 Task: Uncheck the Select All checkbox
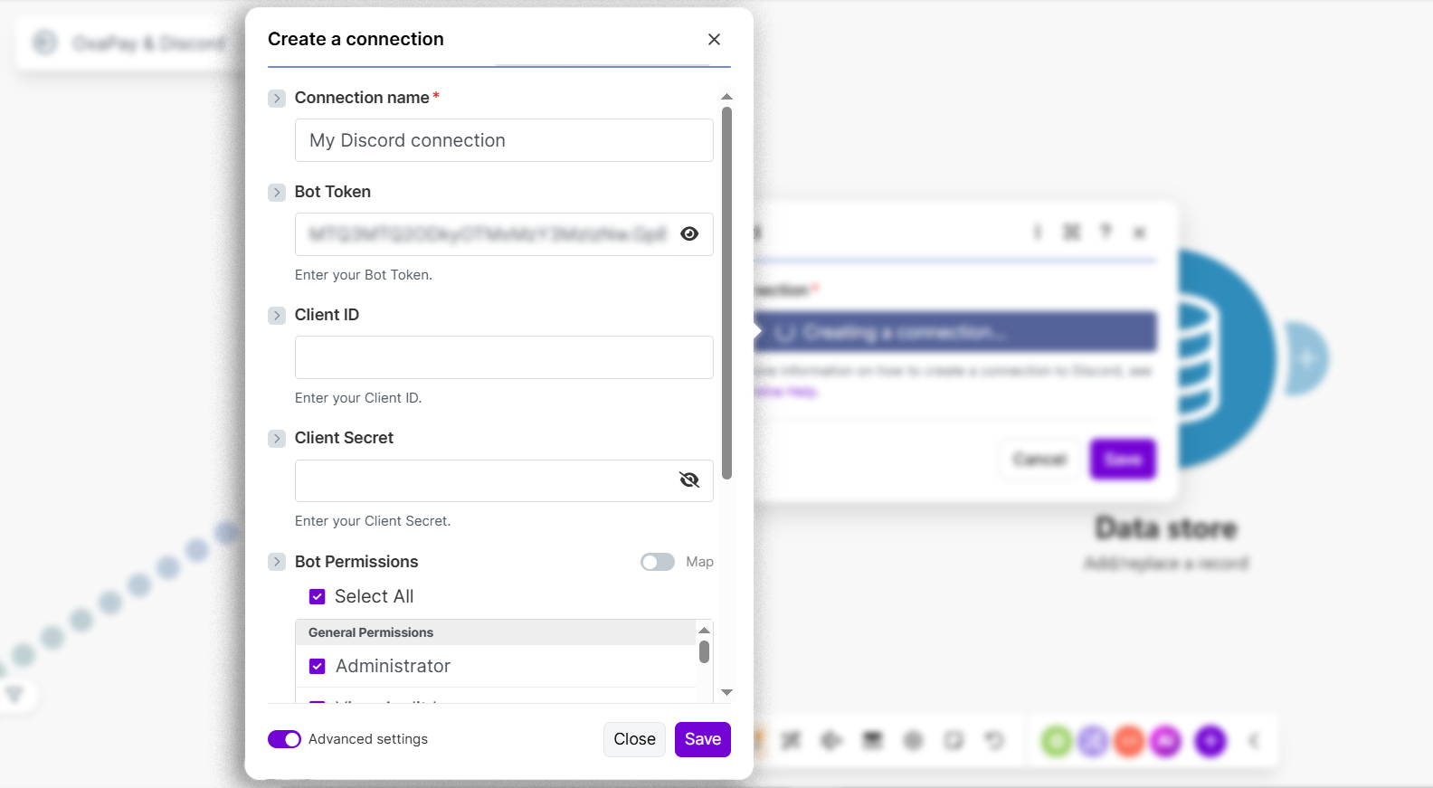pos(318,597)
